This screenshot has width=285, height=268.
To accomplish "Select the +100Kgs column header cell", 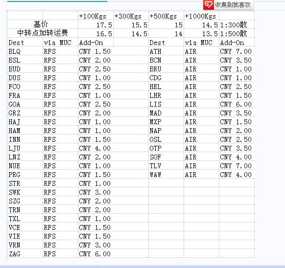I will coord(96,16).
